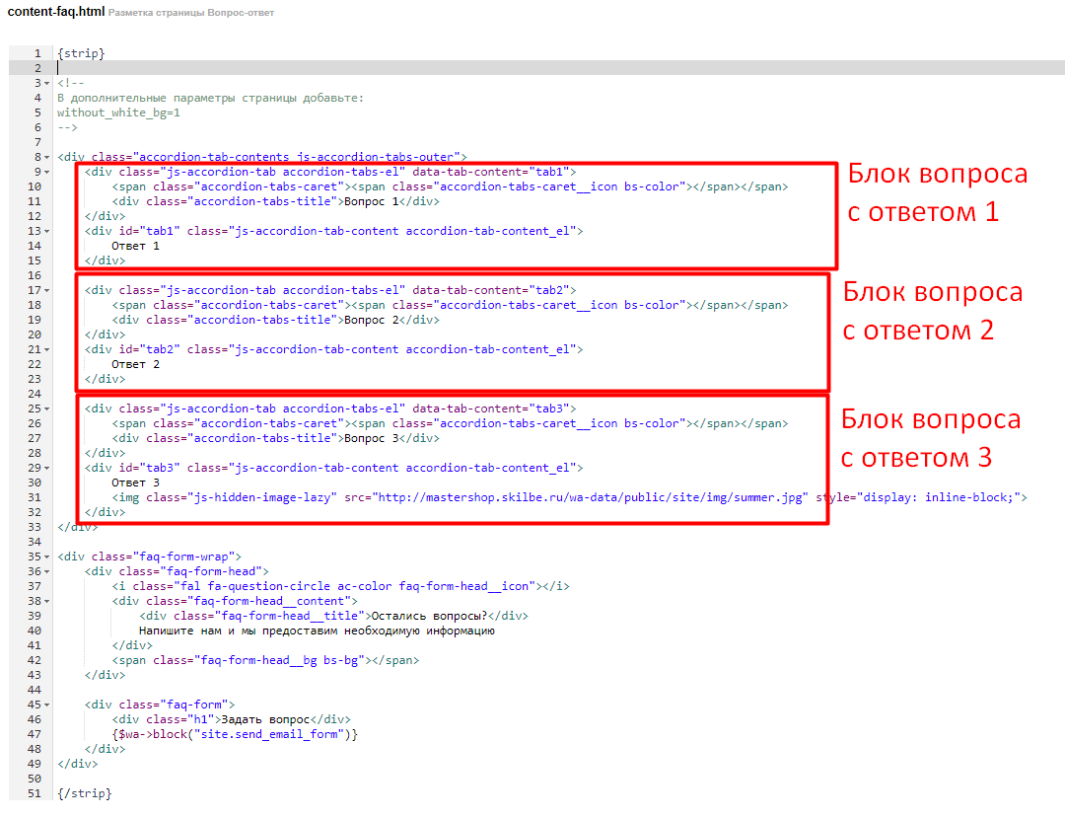Fold the faq-form-head div at line 36
Viewport: 1065px width, 817px height.
[47, 571]
